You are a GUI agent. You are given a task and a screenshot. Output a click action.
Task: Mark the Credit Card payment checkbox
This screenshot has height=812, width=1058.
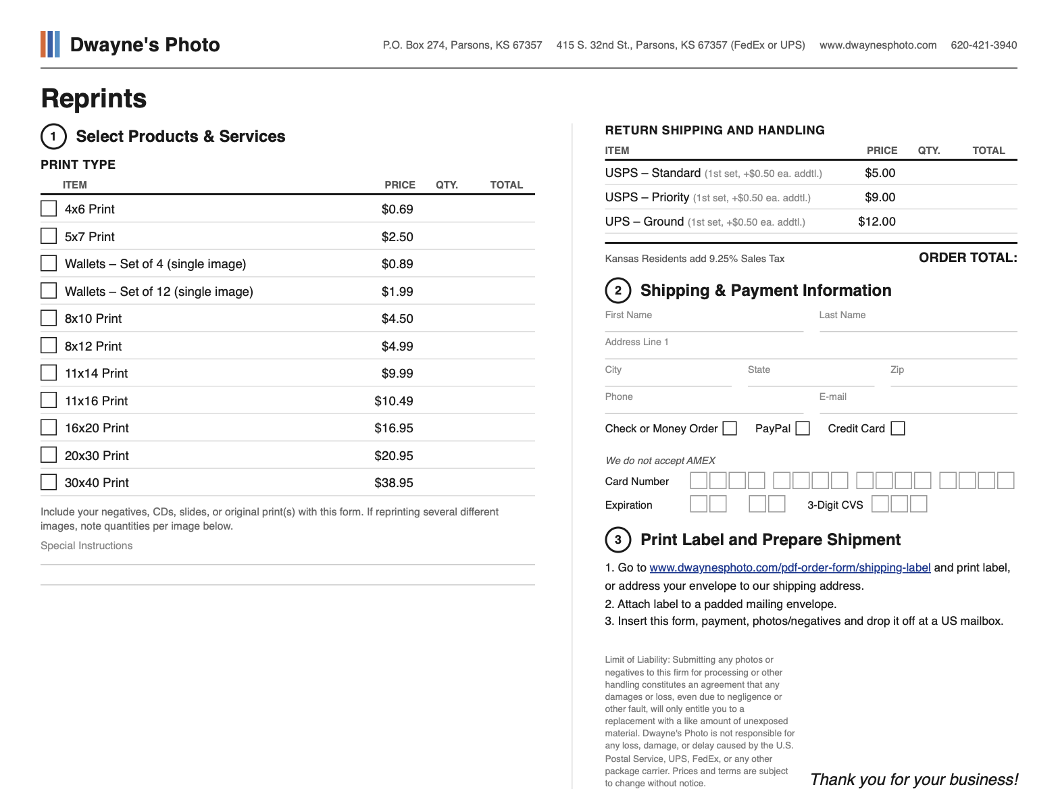(x=898, y=428)
